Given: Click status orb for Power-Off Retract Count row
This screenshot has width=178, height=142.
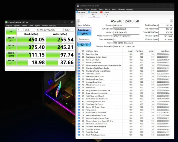Looking at the screenshot, I should [79, 107].
